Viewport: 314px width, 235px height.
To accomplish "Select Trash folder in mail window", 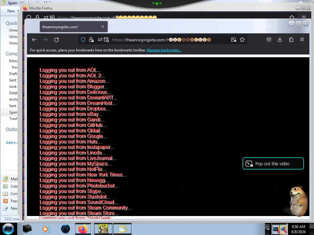I will (13, 119).
